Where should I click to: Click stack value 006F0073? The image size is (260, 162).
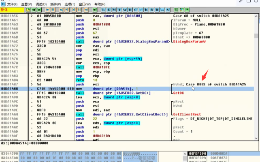(219, 158)
